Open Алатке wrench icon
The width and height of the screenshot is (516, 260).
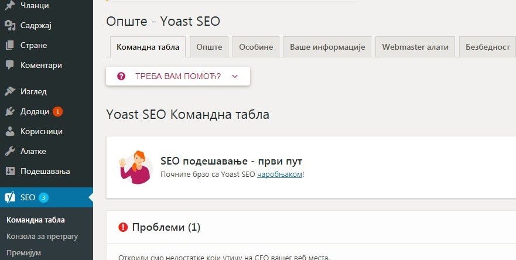10,151
